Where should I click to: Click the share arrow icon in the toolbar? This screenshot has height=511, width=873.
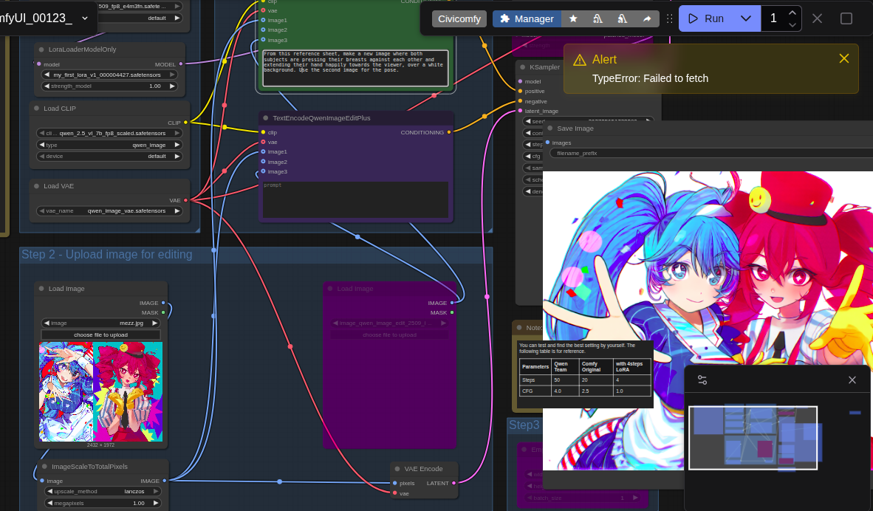(647, 19)
